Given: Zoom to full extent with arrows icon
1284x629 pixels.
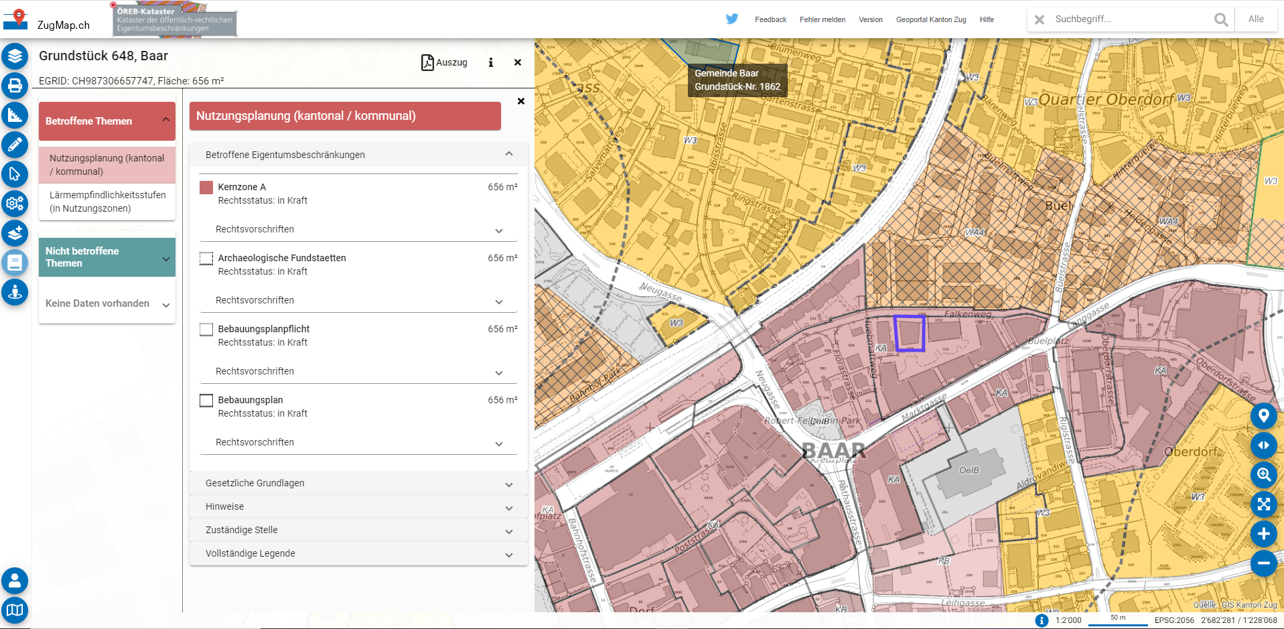Looking at the screenshot, I should click(x=1263, y=504).
